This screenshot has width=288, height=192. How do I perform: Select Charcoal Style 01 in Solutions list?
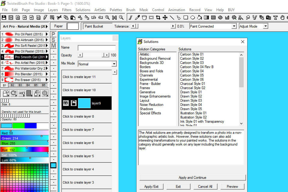(193, 84)
